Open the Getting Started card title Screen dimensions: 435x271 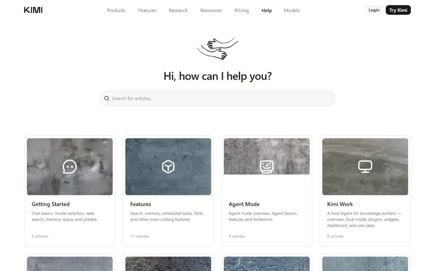pyautogui.click(x=51, y=204)
